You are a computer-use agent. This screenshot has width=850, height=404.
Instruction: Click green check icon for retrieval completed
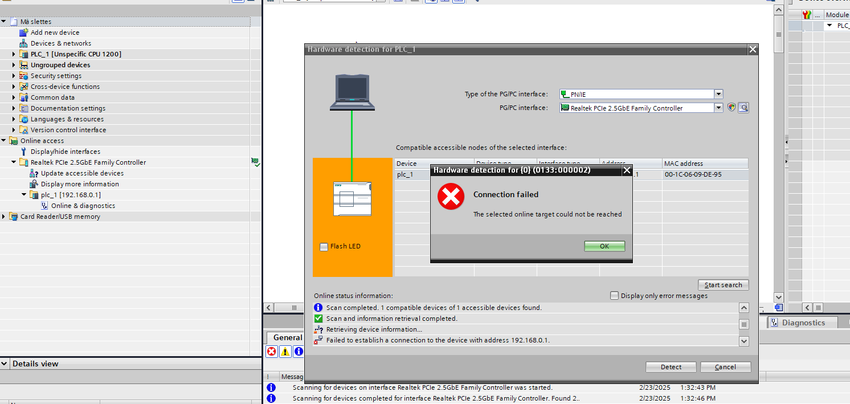[x=318, y=319]
